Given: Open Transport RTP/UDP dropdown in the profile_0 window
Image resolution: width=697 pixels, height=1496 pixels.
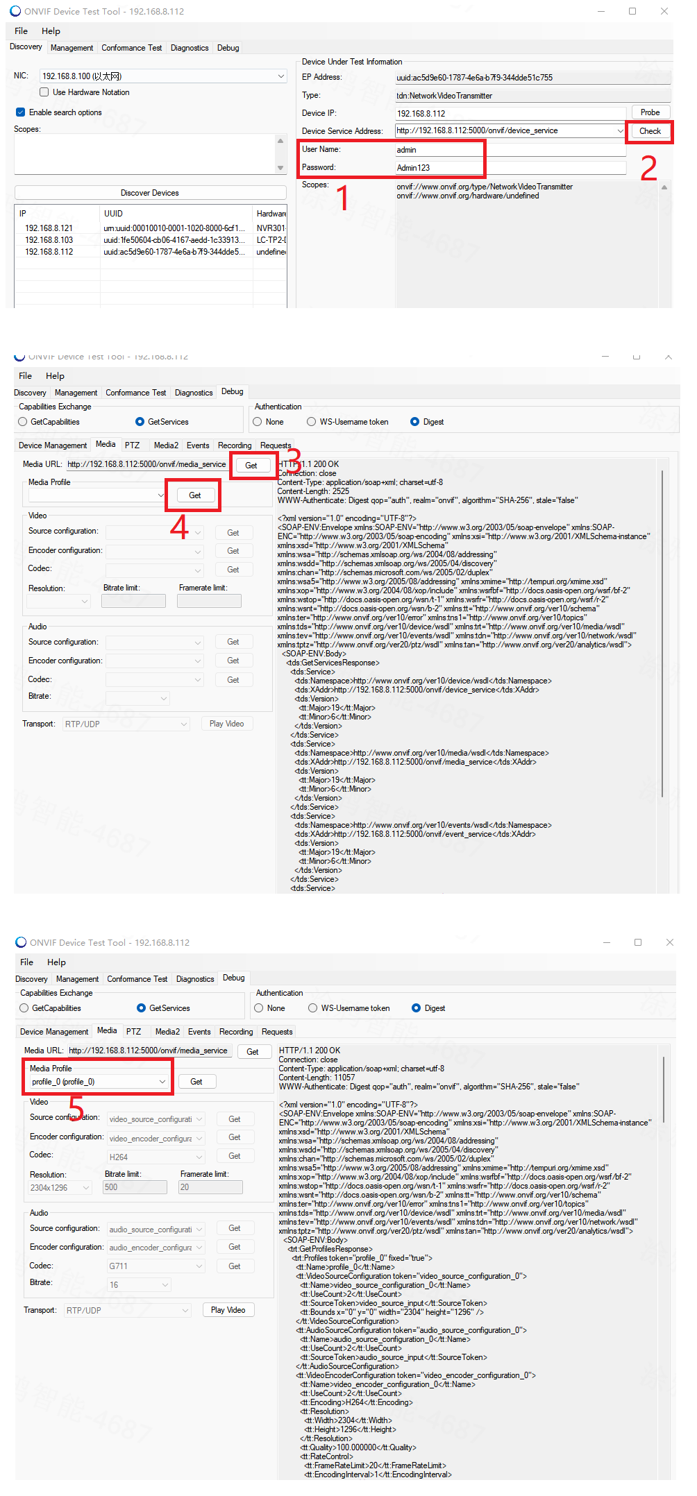Looking at the screenshot, I should click(127, 1311).
